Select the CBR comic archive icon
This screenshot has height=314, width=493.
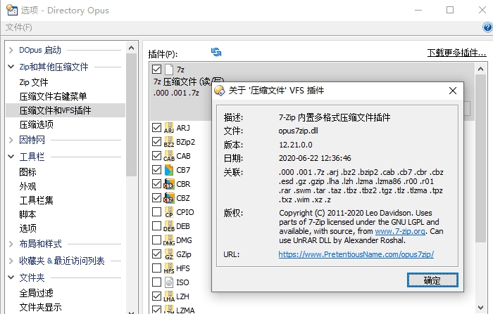(x=169, y=184)
